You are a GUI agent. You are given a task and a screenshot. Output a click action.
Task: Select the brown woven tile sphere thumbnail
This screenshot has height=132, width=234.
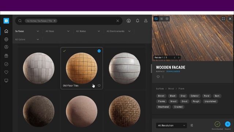(x=125, y=111)
